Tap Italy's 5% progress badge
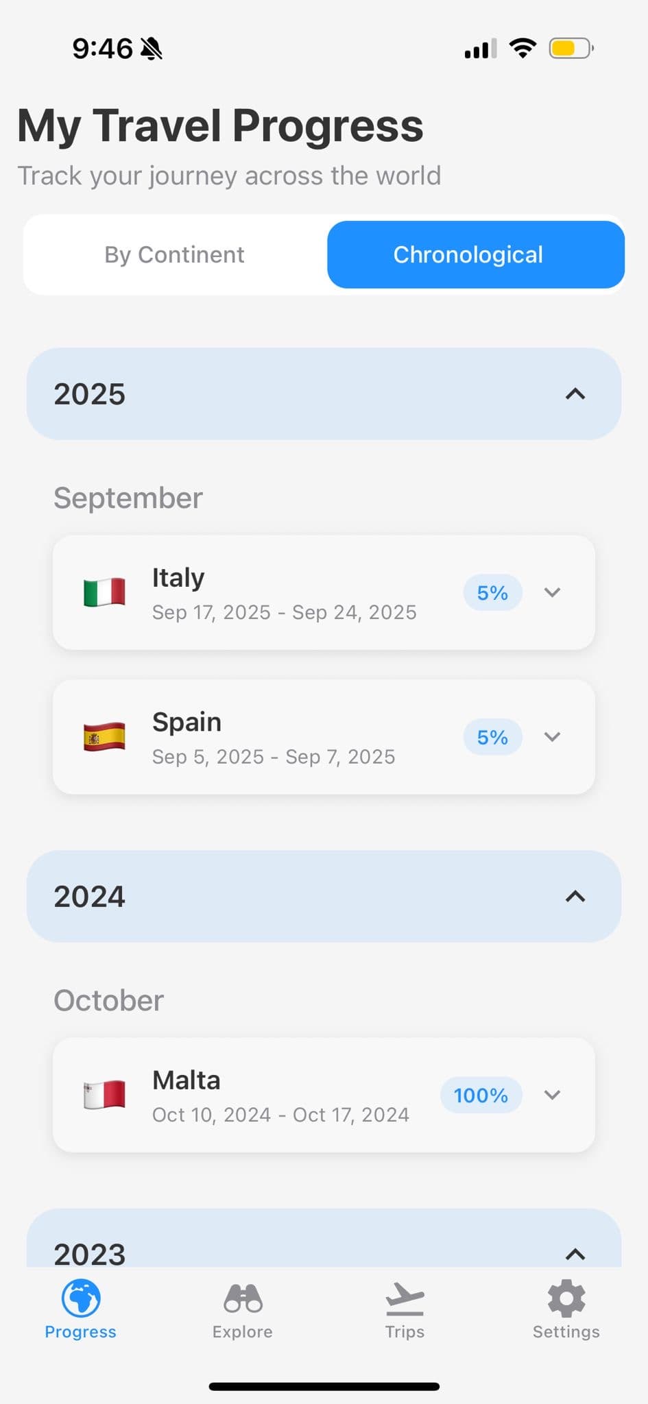Viewport: 648px width, 1404px height. click(492, 592)
